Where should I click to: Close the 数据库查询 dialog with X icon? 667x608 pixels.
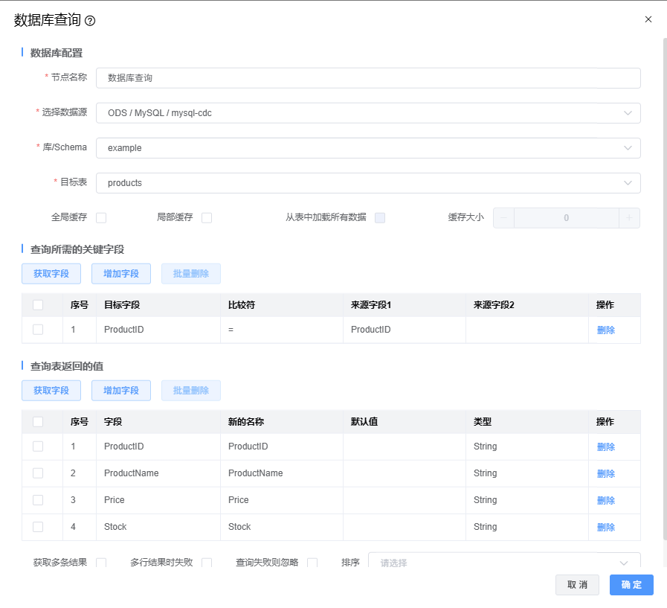click(648, 19)
